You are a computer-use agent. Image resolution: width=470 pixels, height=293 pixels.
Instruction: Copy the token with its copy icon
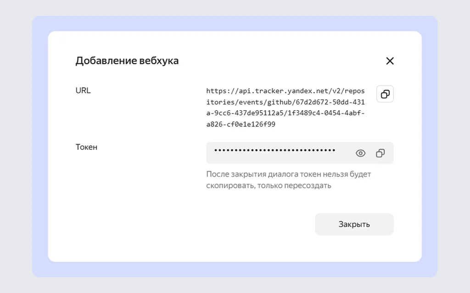point(380,153)
